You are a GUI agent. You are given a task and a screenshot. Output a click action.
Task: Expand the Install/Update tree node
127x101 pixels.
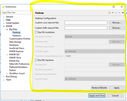pos(4,23)
